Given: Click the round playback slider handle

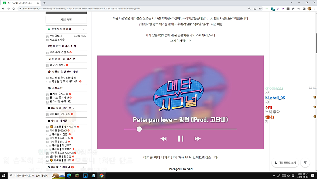Looking at the screenshot, I should 139,129.
